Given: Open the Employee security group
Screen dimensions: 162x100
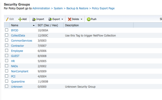Looking at the screenshot, I should 17,51.
